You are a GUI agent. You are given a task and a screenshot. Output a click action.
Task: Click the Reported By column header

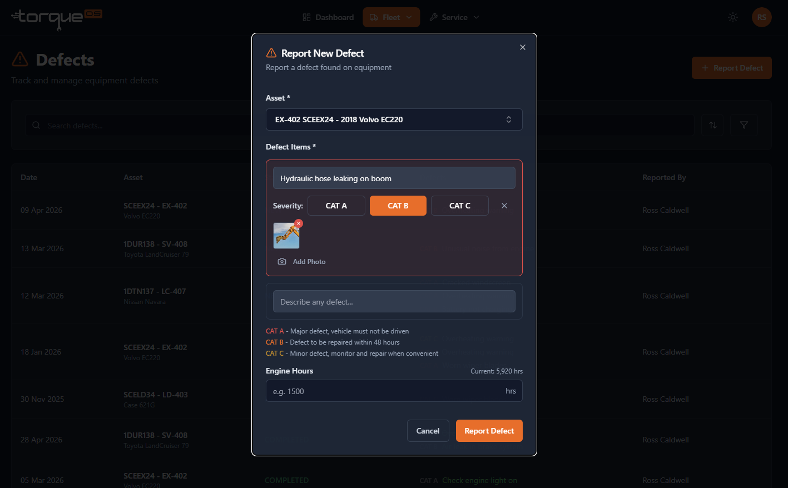coord(664,177)
